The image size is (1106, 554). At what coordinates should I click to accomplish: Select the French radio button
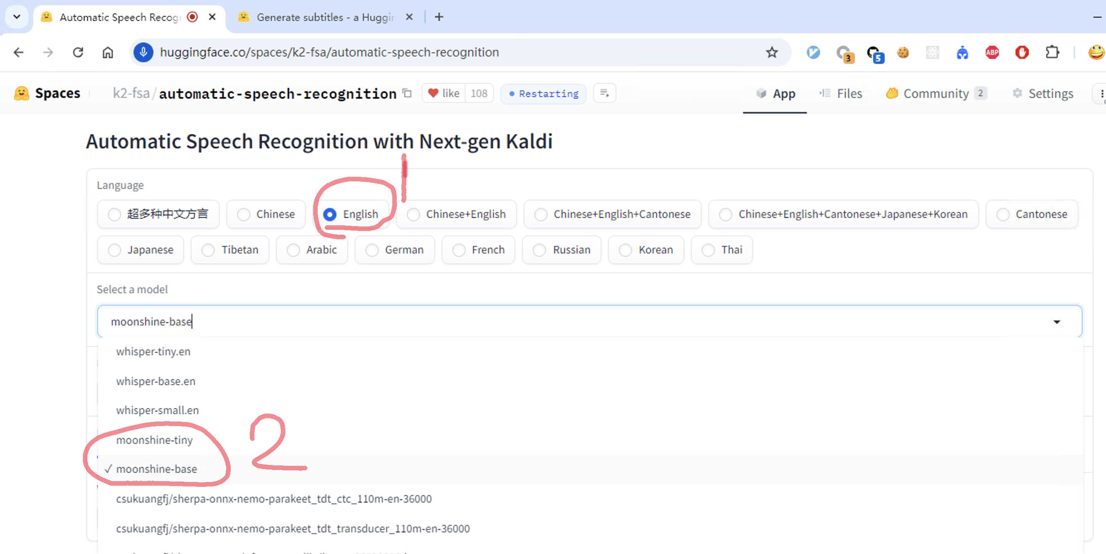click(x=478, y=250)
